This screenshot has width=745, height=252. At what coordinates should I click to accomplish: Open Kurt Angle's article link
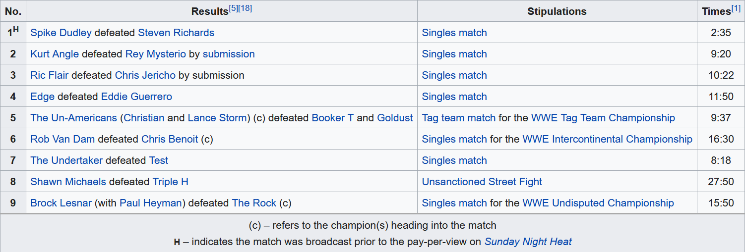[55, 54]
